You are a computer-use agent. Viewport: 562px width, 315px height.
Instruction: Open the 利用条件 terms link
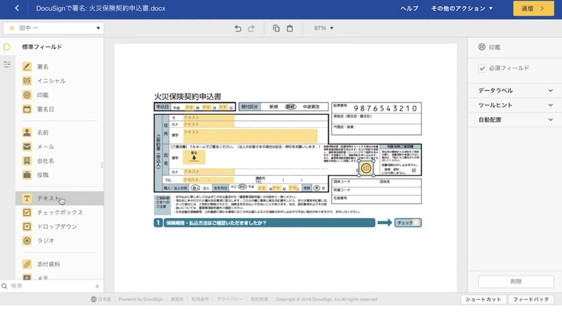[200, 299]
